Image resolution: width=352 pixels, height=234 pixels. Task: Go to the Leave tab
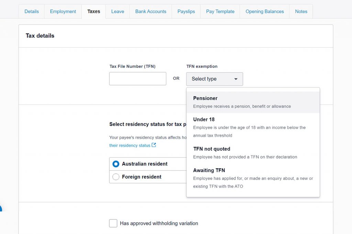point(117,11)
